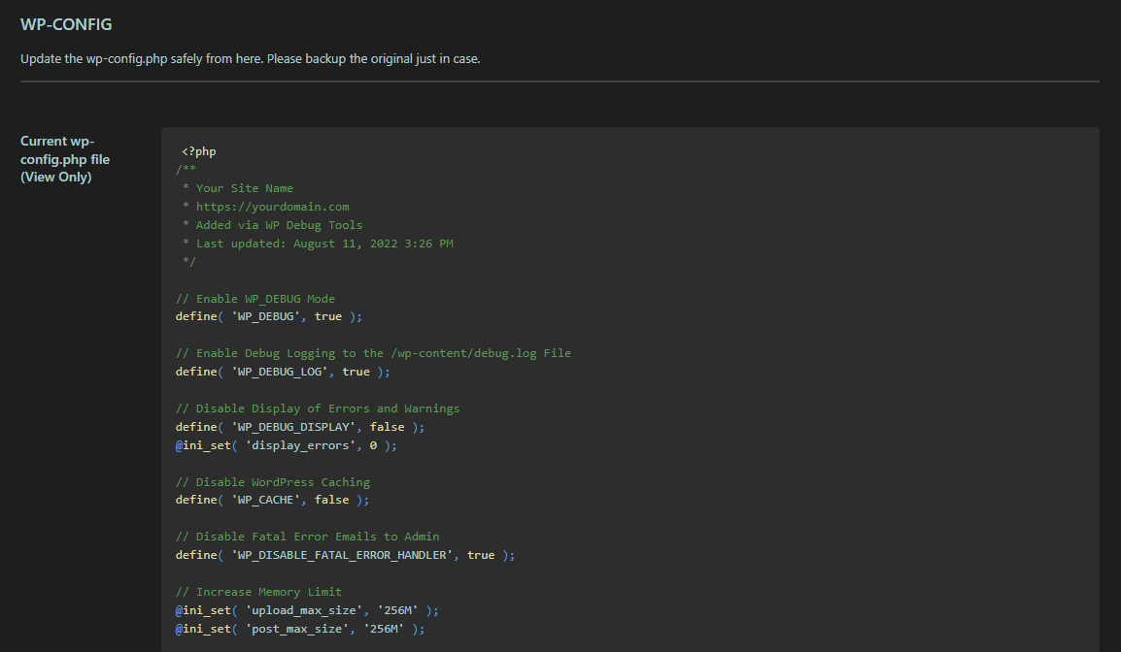Viewport: 1121px width, 652px height.
Task: Click the 'Disable WordPress Caching' comment
Action: [273, 482]
